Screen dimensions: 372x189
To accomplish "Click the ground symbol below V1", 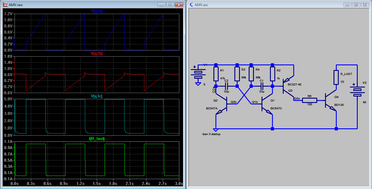I will click(198, 84).
